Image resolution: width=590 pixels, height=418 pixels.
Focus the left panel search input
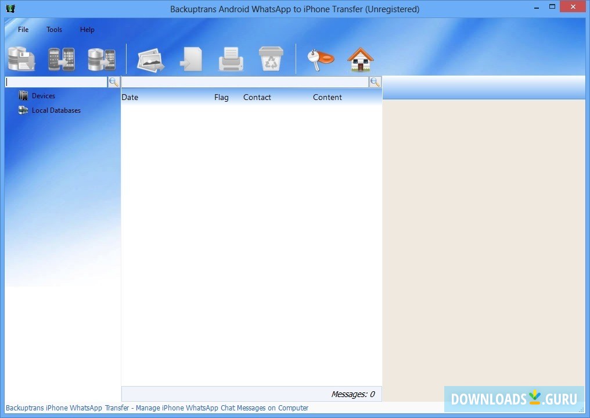click(56, 82)
